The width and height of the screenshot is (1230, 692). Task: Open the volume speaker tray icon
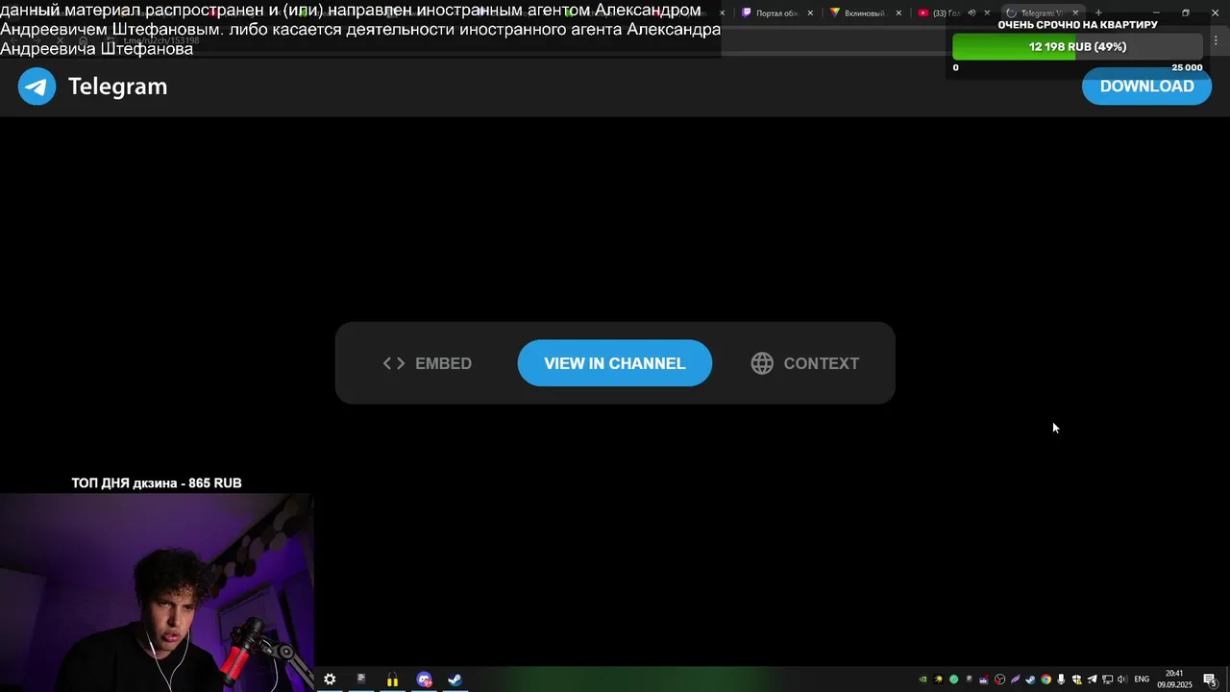(x=1121, y=680)
